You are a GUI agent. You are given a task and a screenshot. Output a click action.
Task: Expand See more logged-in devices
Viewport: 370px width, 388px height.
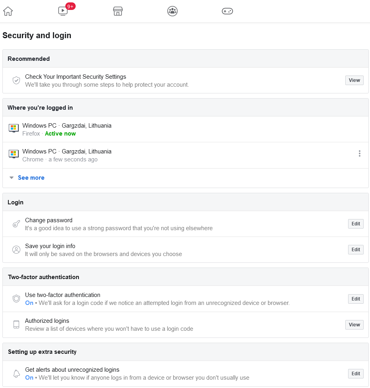(31, 178)
